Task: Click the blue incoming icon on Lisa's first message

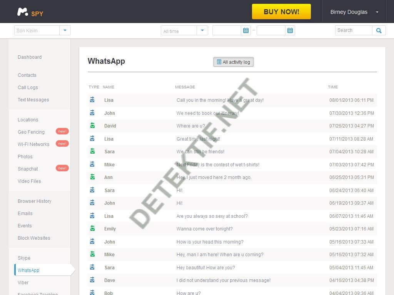Action: tap(92, 99)
